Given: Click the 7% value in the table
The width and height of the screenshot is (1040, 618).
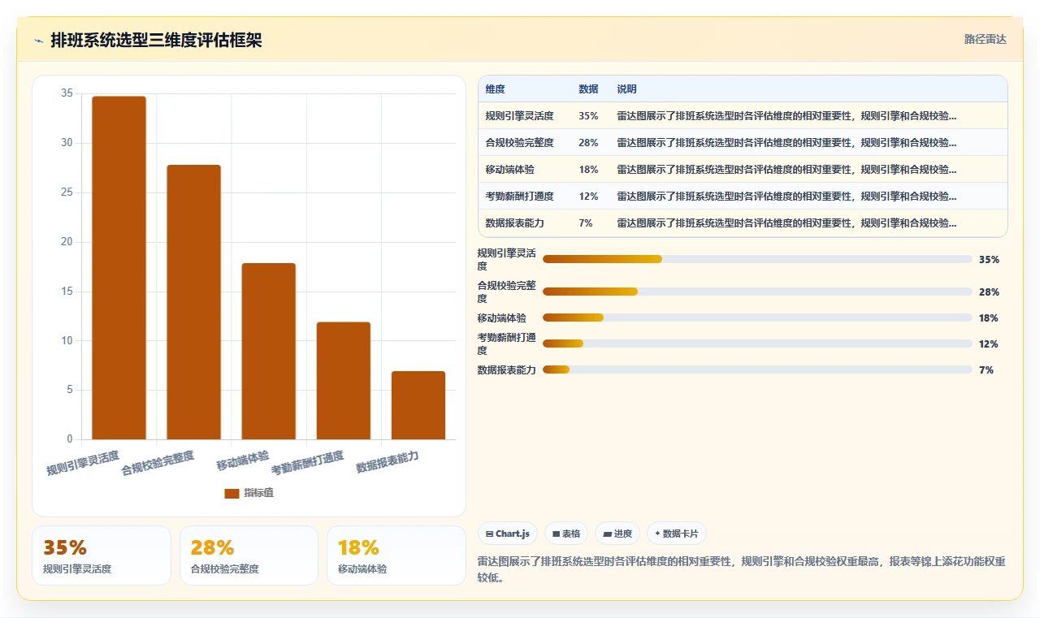Looking at the screenshot, I should click(x=586, y=223).
